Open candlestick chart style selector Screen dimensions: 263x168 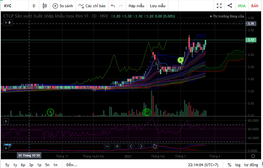click(x=45, y=6)
